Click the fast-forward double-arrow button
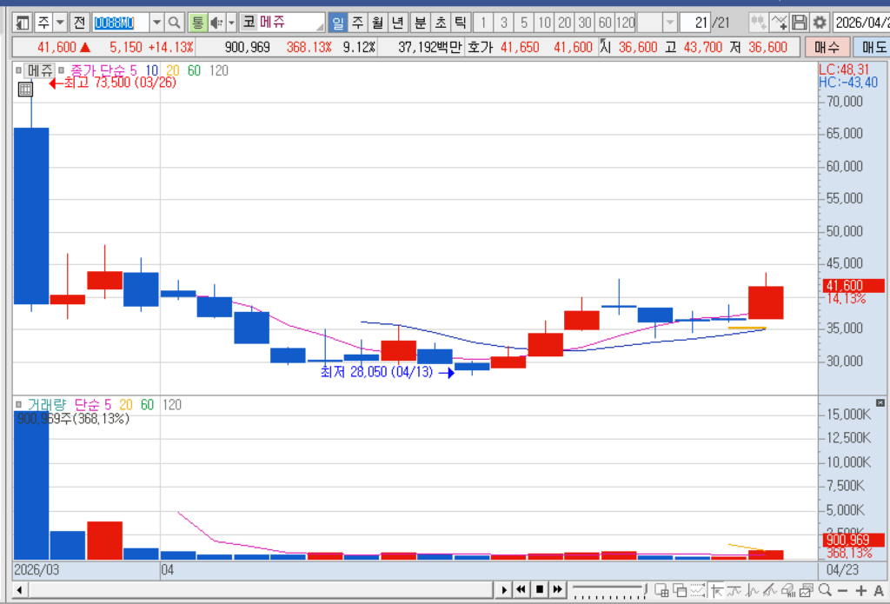 coord(557,590)
